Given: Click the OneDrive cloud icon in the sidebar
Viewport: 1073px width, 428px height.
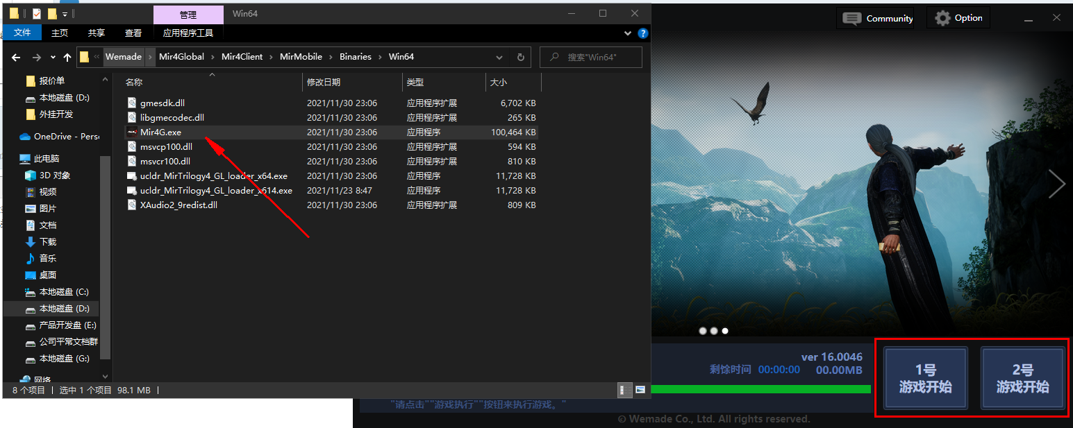Looking at the screenshot, I should pyautogui.click(x=25, y=137).
